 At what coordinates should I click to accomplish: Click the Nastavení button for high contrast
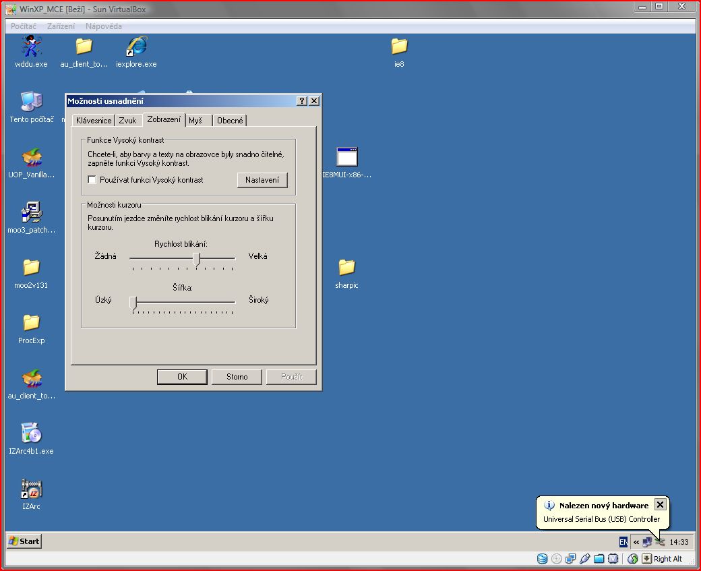tap(262, 180)
